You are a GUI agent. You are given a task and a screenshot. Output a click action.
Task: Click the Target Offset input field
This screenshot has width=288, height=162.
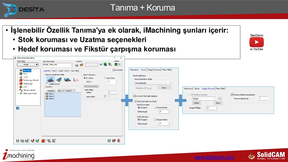click(211, 108)
